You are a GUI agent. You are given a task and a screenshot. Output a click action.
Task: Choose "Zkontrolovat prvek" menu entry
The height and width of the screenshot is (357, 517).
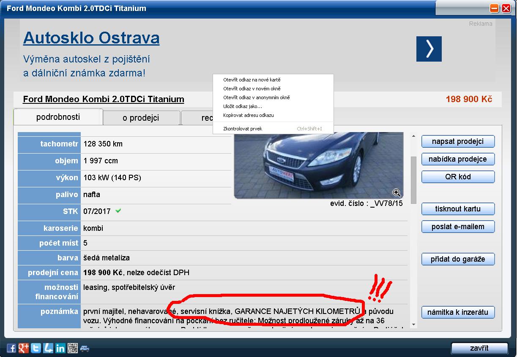[x=243, y=129]
